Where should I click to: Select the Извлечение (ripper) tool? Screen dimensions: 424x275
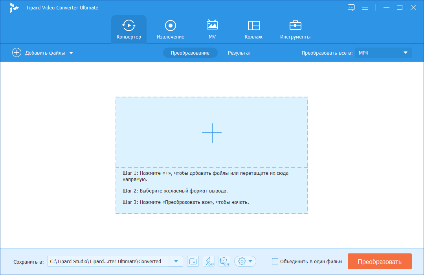pyautogui.click(x=170, y=29)
